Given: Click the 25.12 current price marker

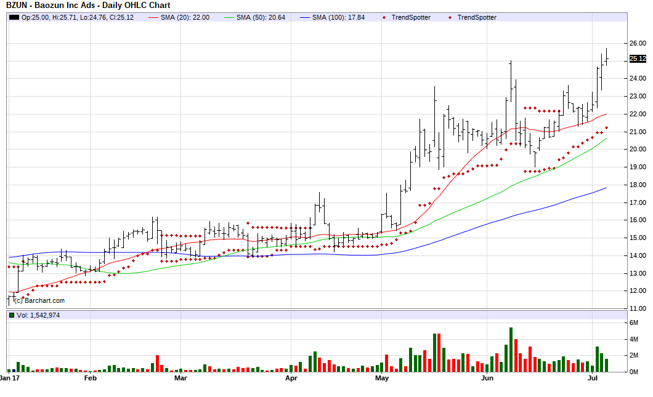Looking at the screenshot, I should [x=638, y=58].
